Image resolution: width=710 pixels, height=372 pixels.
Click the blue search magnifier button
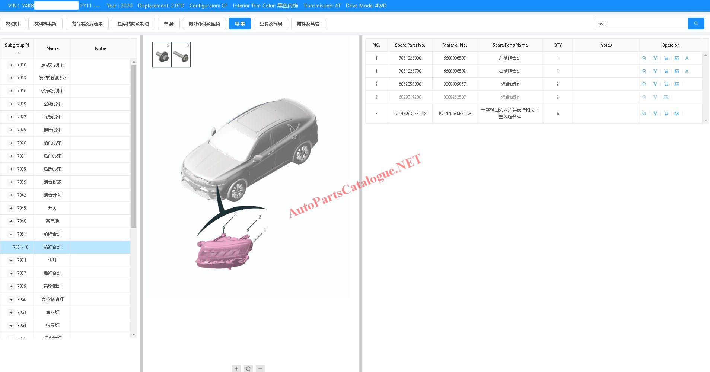(696, 23)
